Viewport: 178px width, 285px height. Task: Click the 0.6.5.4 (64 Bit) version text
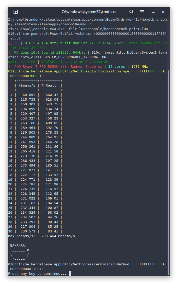click(41, 43)
